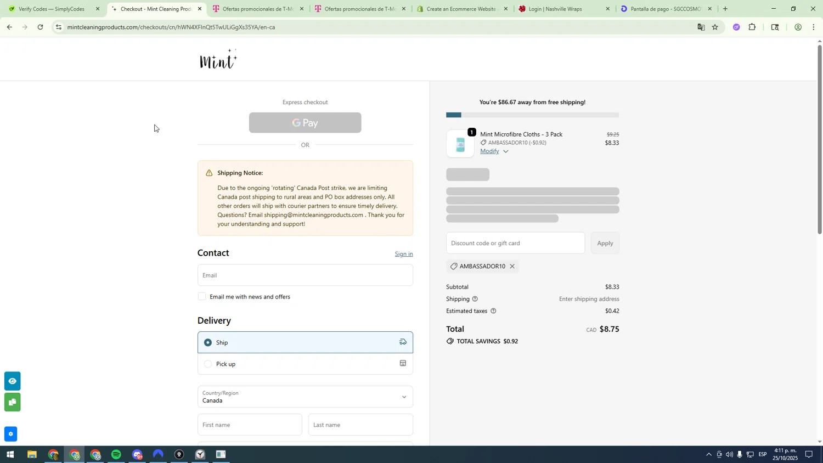Switch to Create an Ecommerce Website tab
The width and height of the screenshot is (823, 463).
point(461,9)
